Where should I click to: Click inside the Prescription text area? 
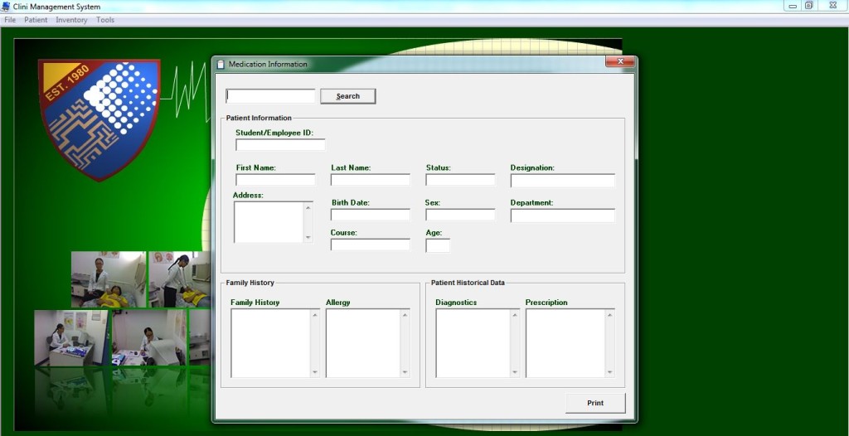coord(565,343)
